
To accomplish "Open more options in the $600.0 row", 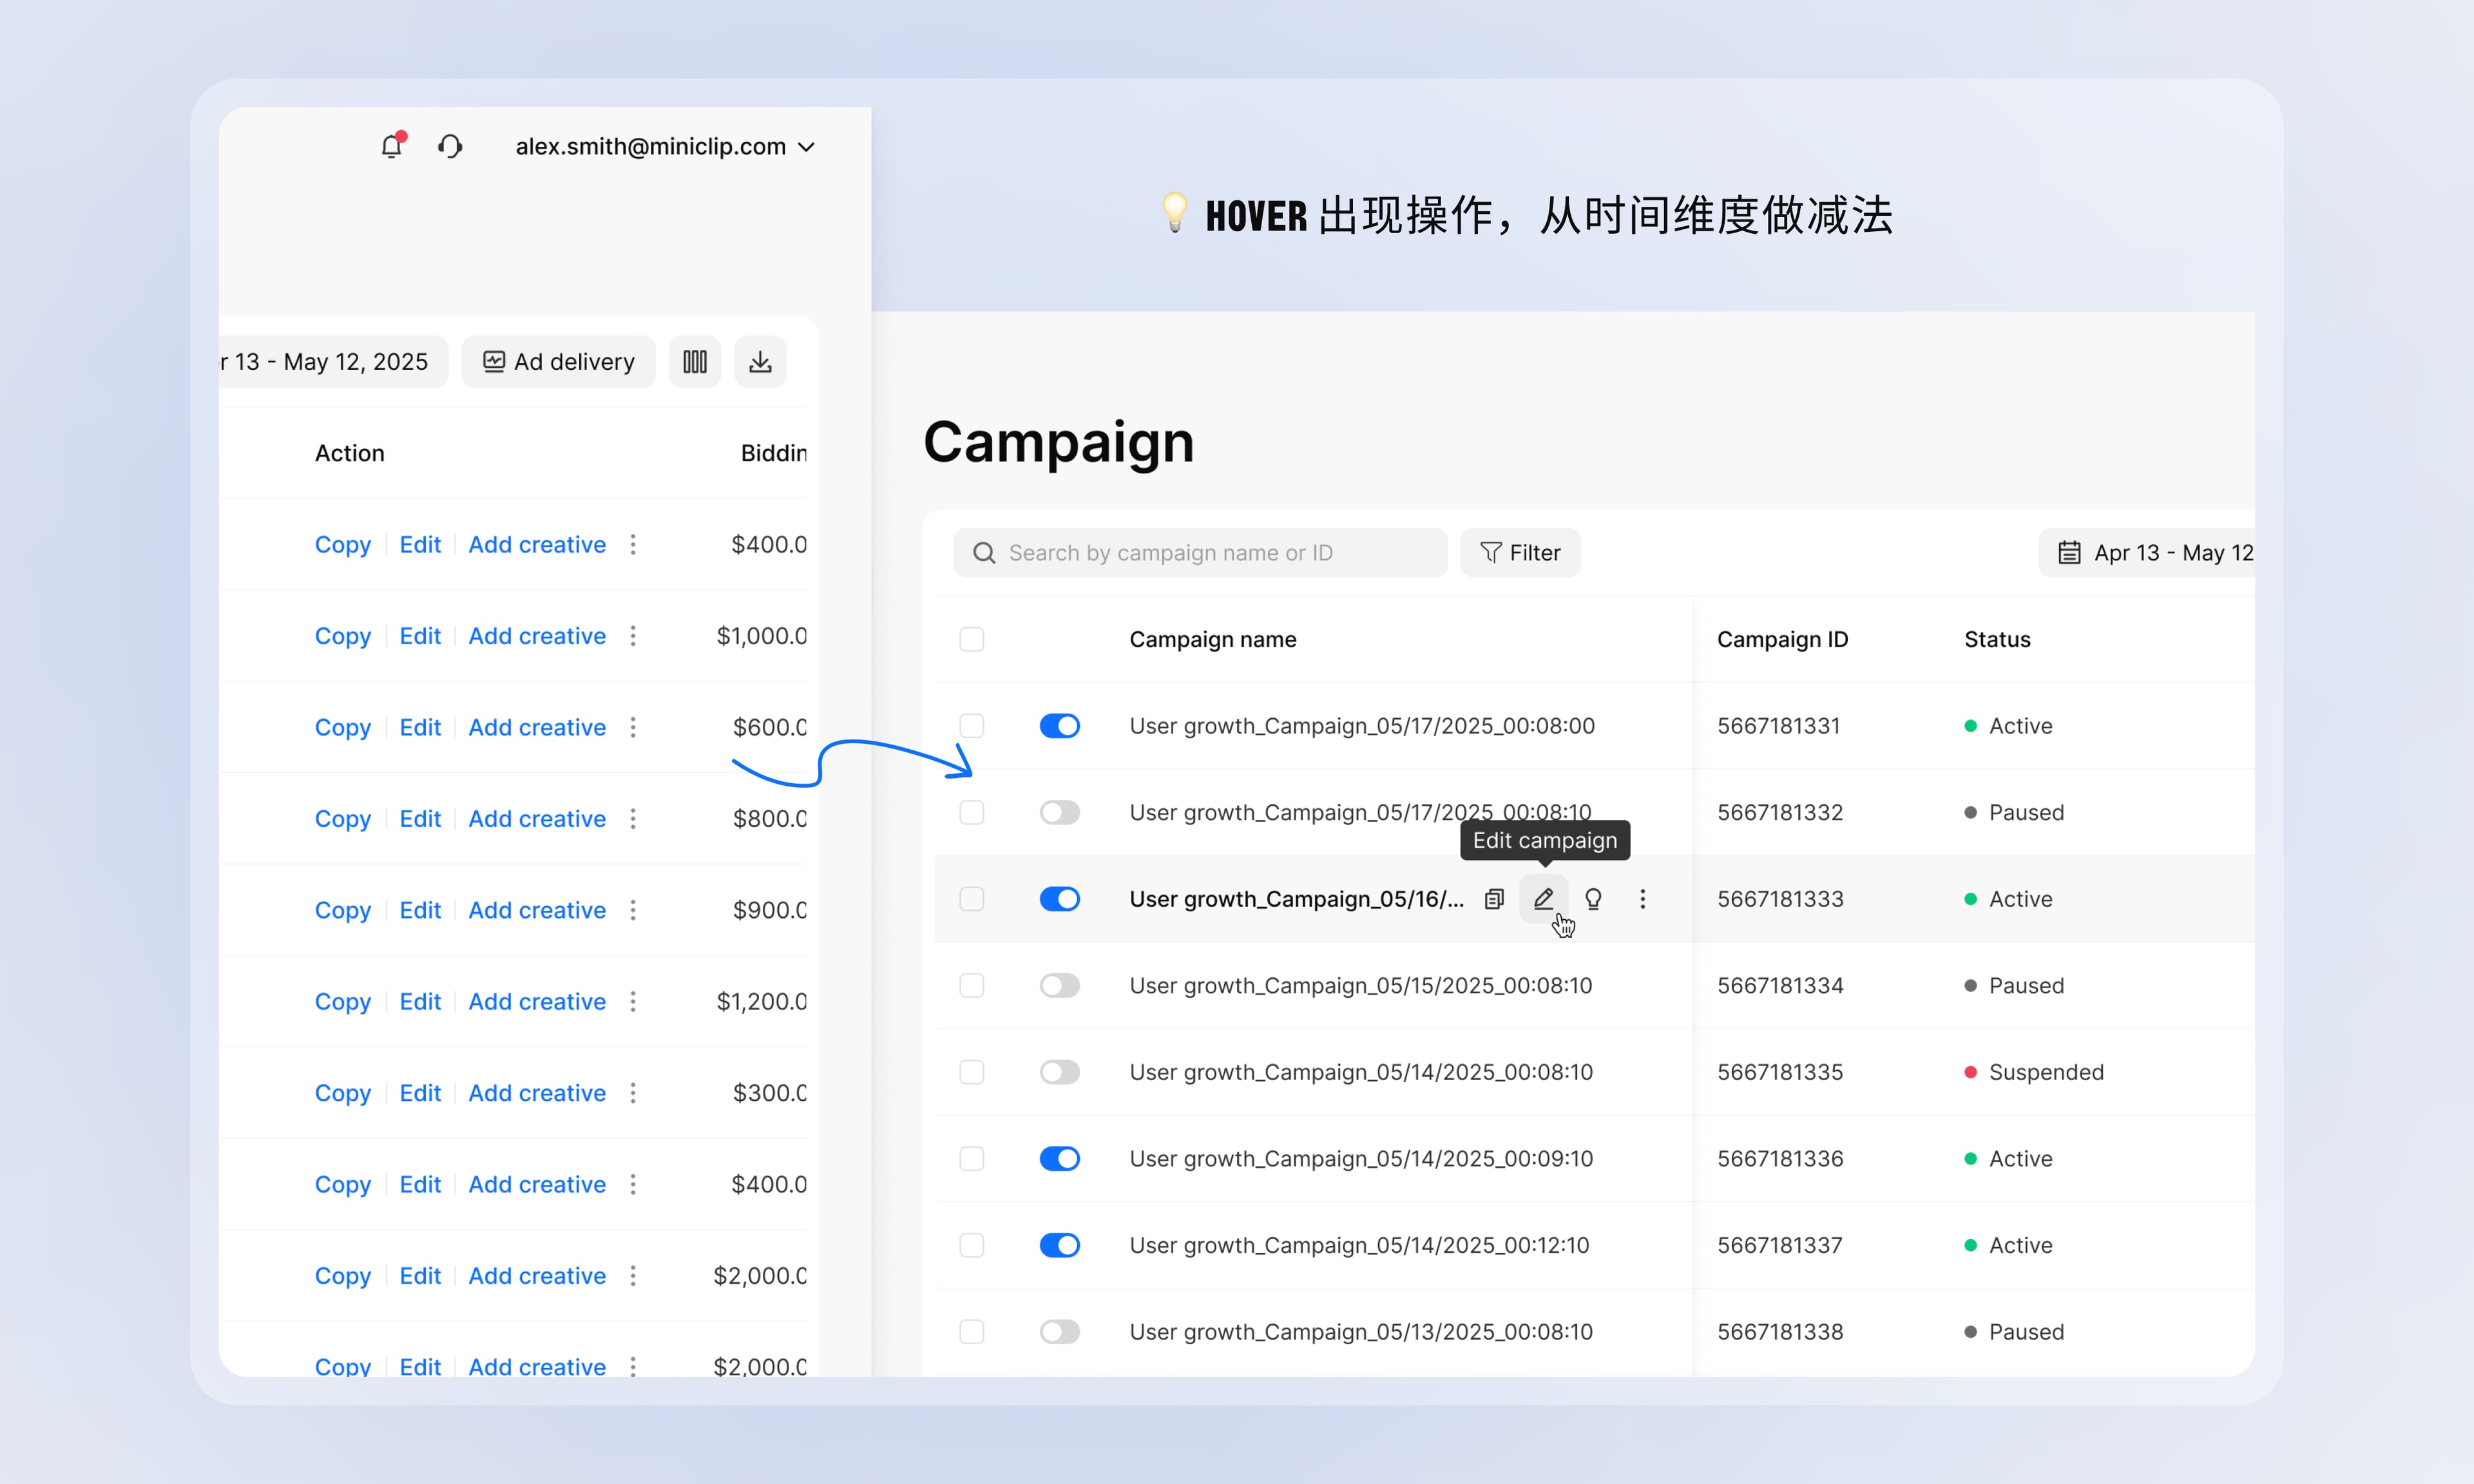I will [633, 727].
